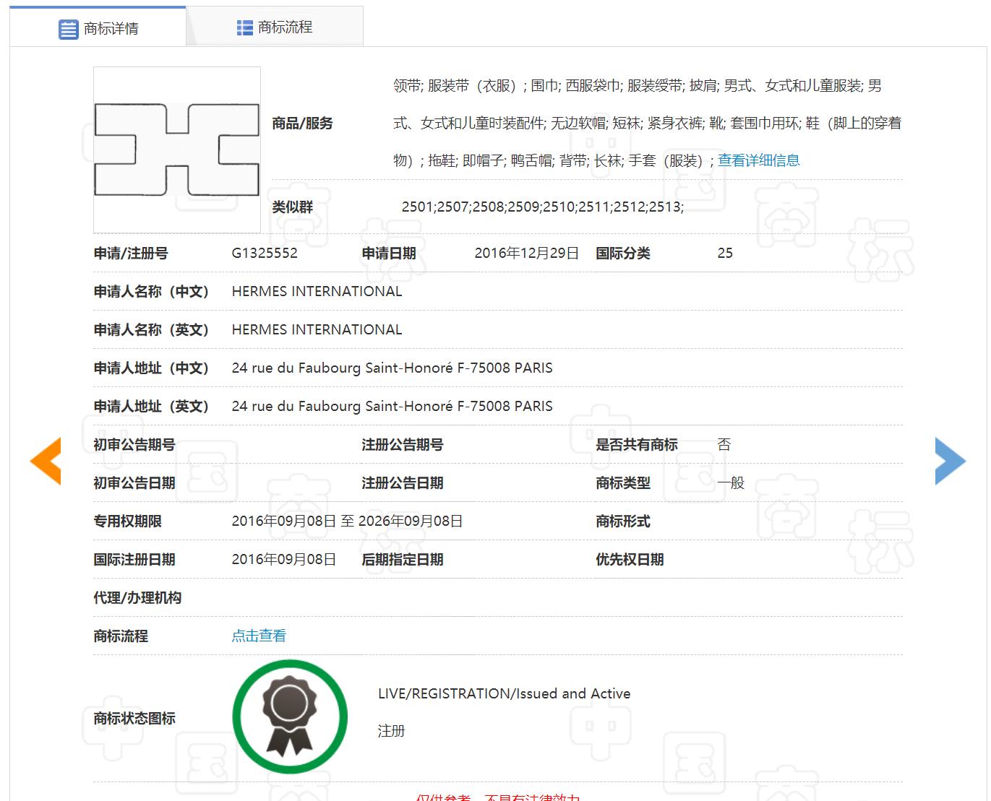Open the 点击查看 trademark process link
Image resolution: width=991 pixels, height=801 pixels.
259,636
